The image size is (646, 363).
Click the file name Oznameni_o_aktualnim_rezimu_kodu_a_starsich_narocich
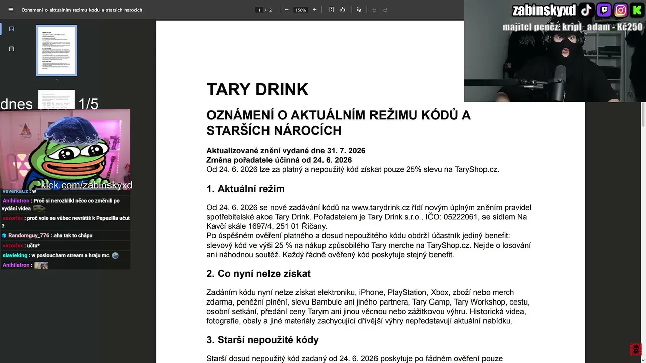[82, 10]
